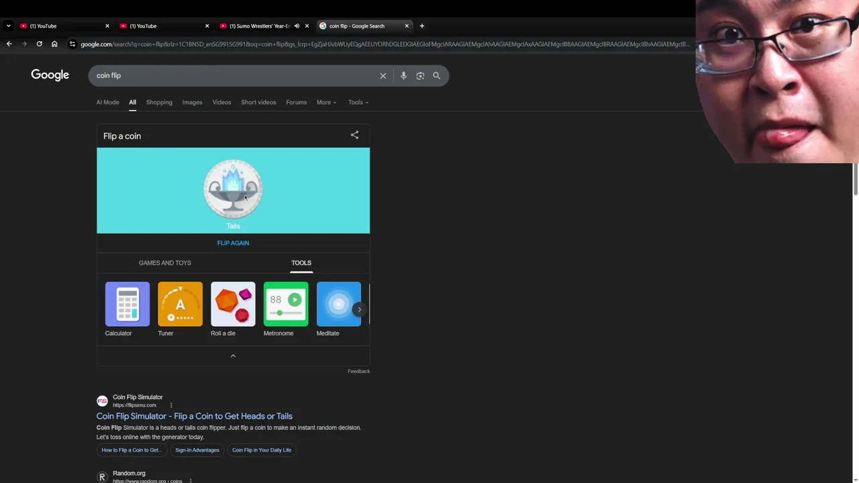
Task: Click the Coin Flip Simulator favicon
Action: [102, 401]
